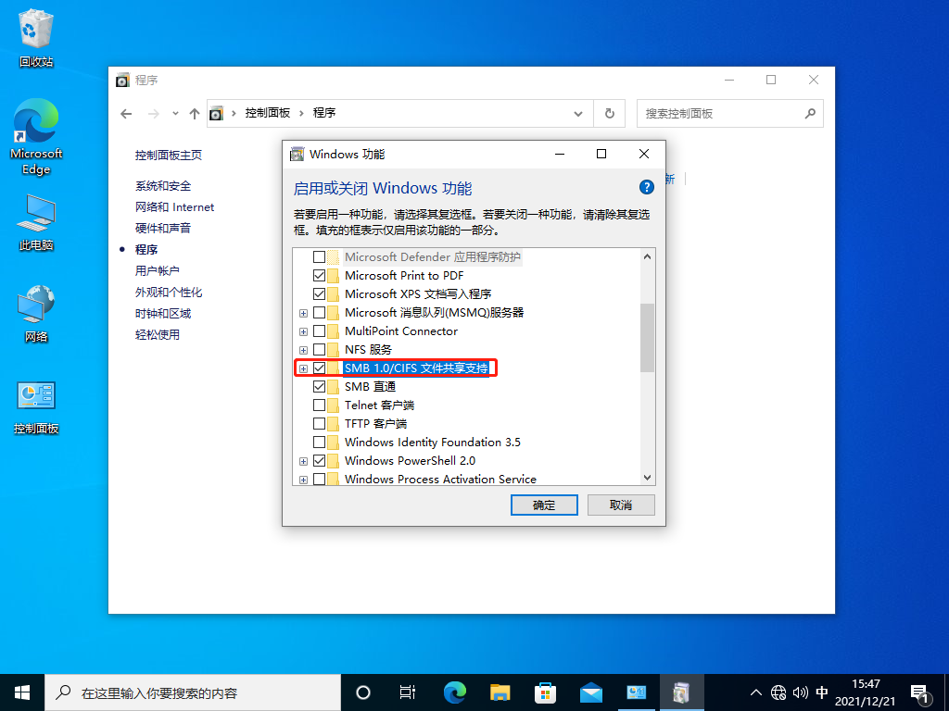Open the Windows Features help icon
Image resolution: width=949 pixels, height=711 pixels.
click(646, 188)
